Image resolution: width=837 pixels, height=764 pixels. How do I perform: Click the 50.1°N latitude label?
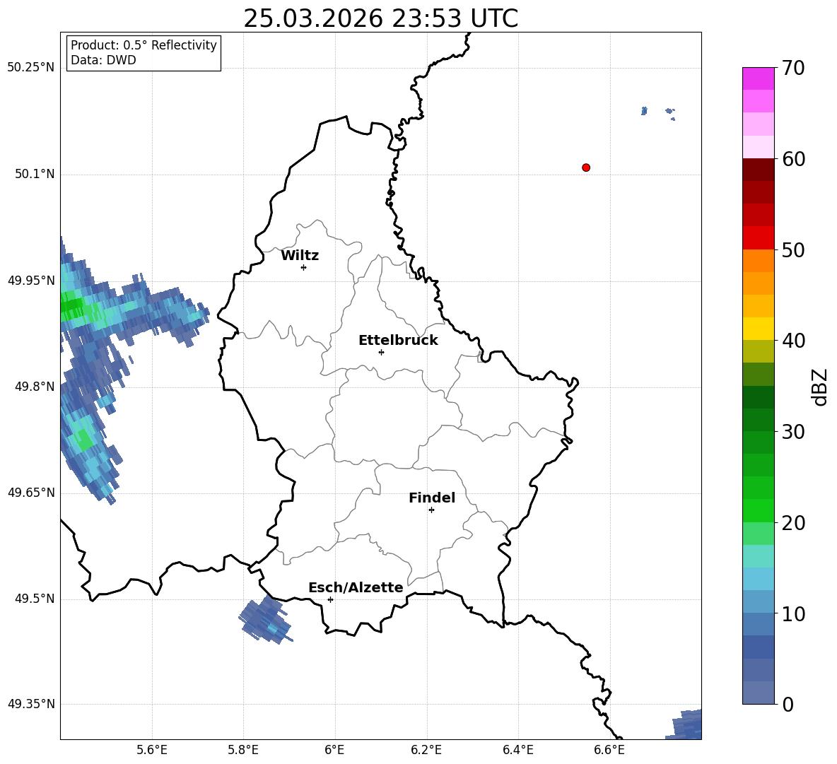[35, 175]
